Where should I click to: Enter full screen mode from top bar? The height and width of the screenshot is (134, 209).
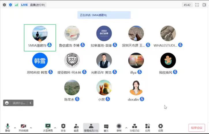tap(197, 5)
